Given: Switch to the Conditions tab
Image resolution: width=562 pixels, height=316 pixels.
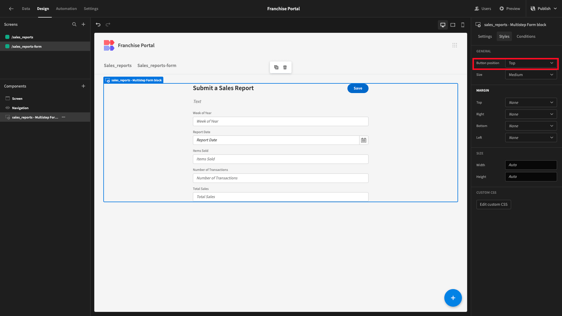Looking at the screenshot, I should (526, 37).
